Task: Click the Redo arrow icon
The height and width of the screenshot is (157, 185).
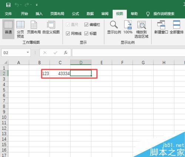Action: [27, 5]
